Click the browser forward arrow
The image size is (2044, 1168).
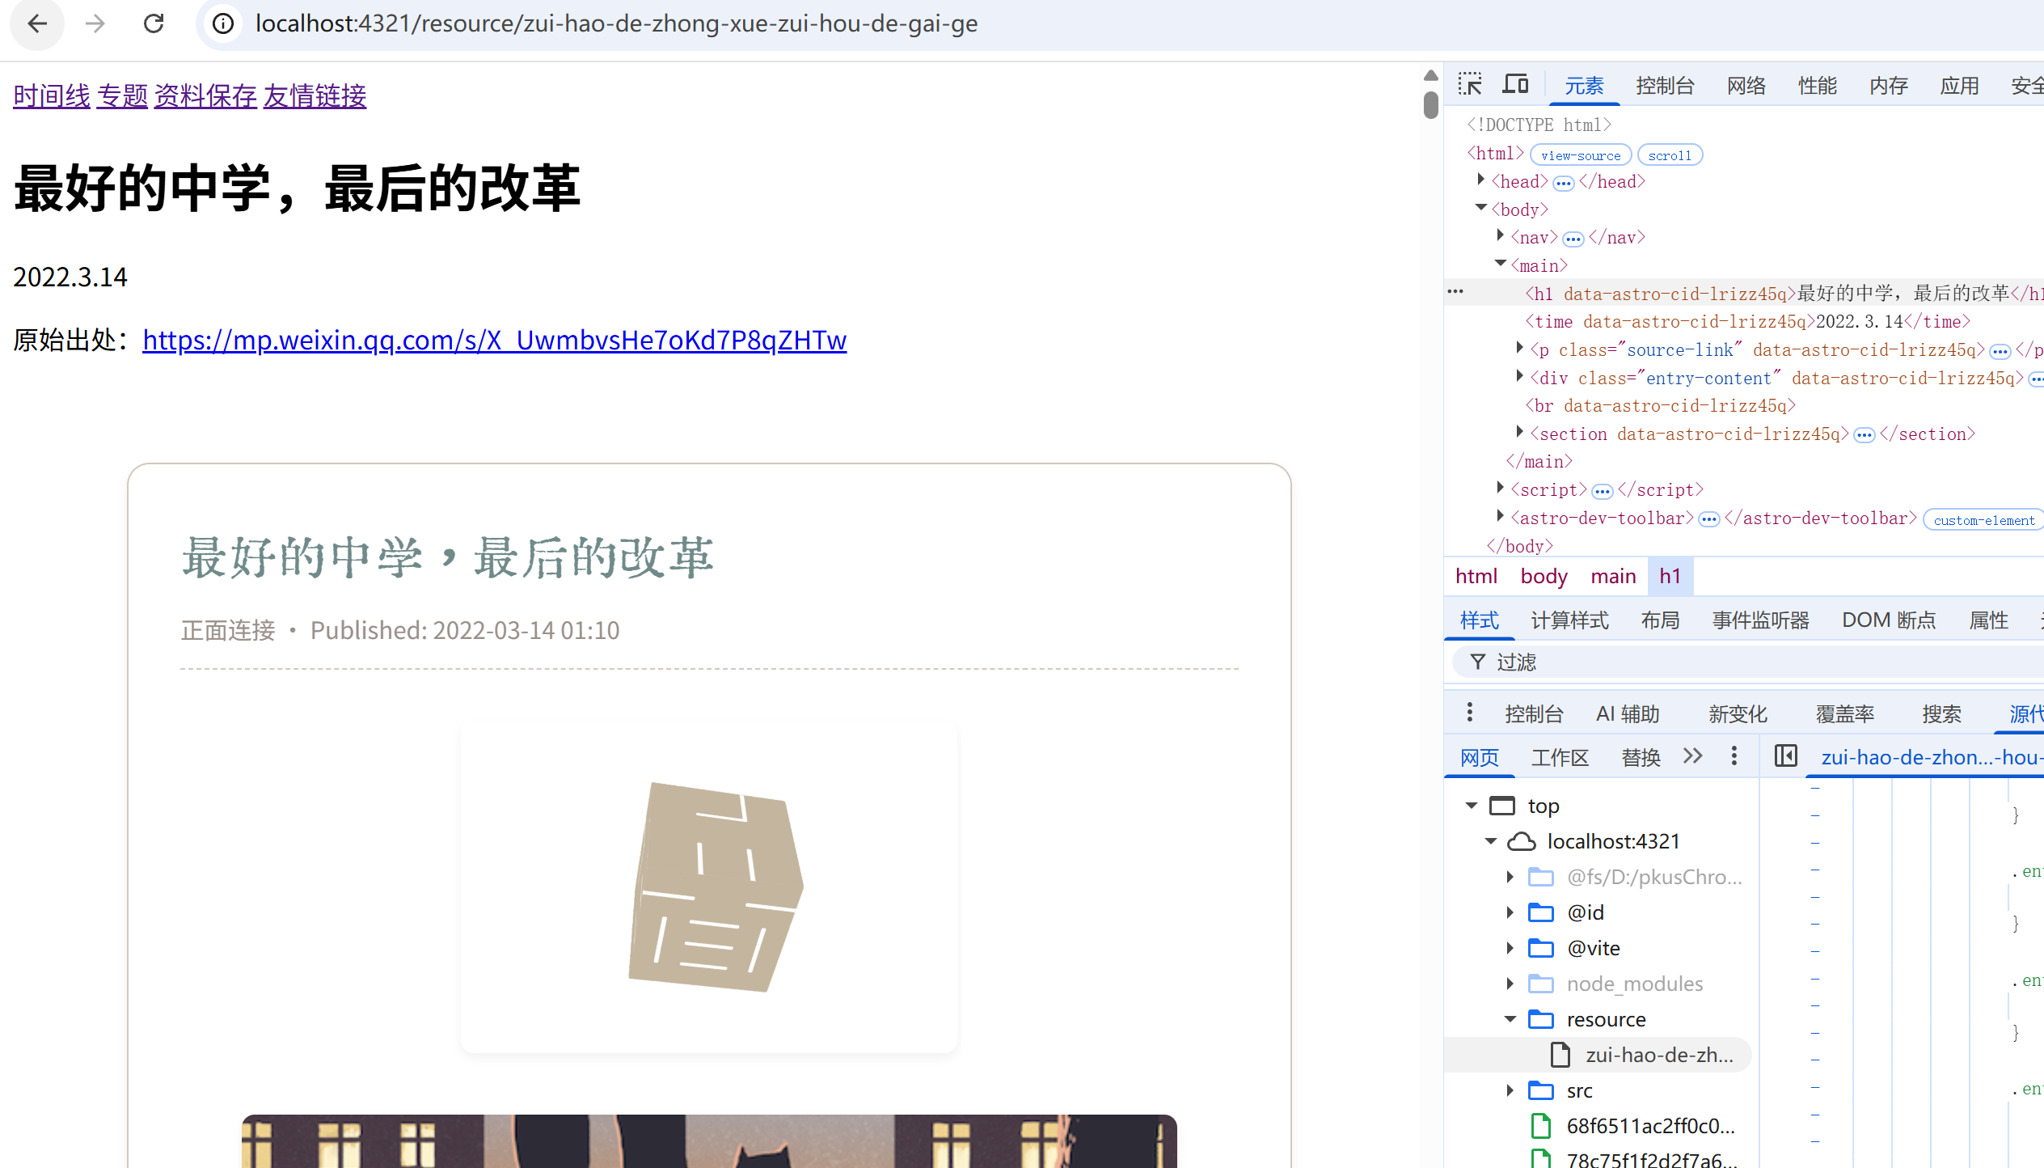[95, 23]
